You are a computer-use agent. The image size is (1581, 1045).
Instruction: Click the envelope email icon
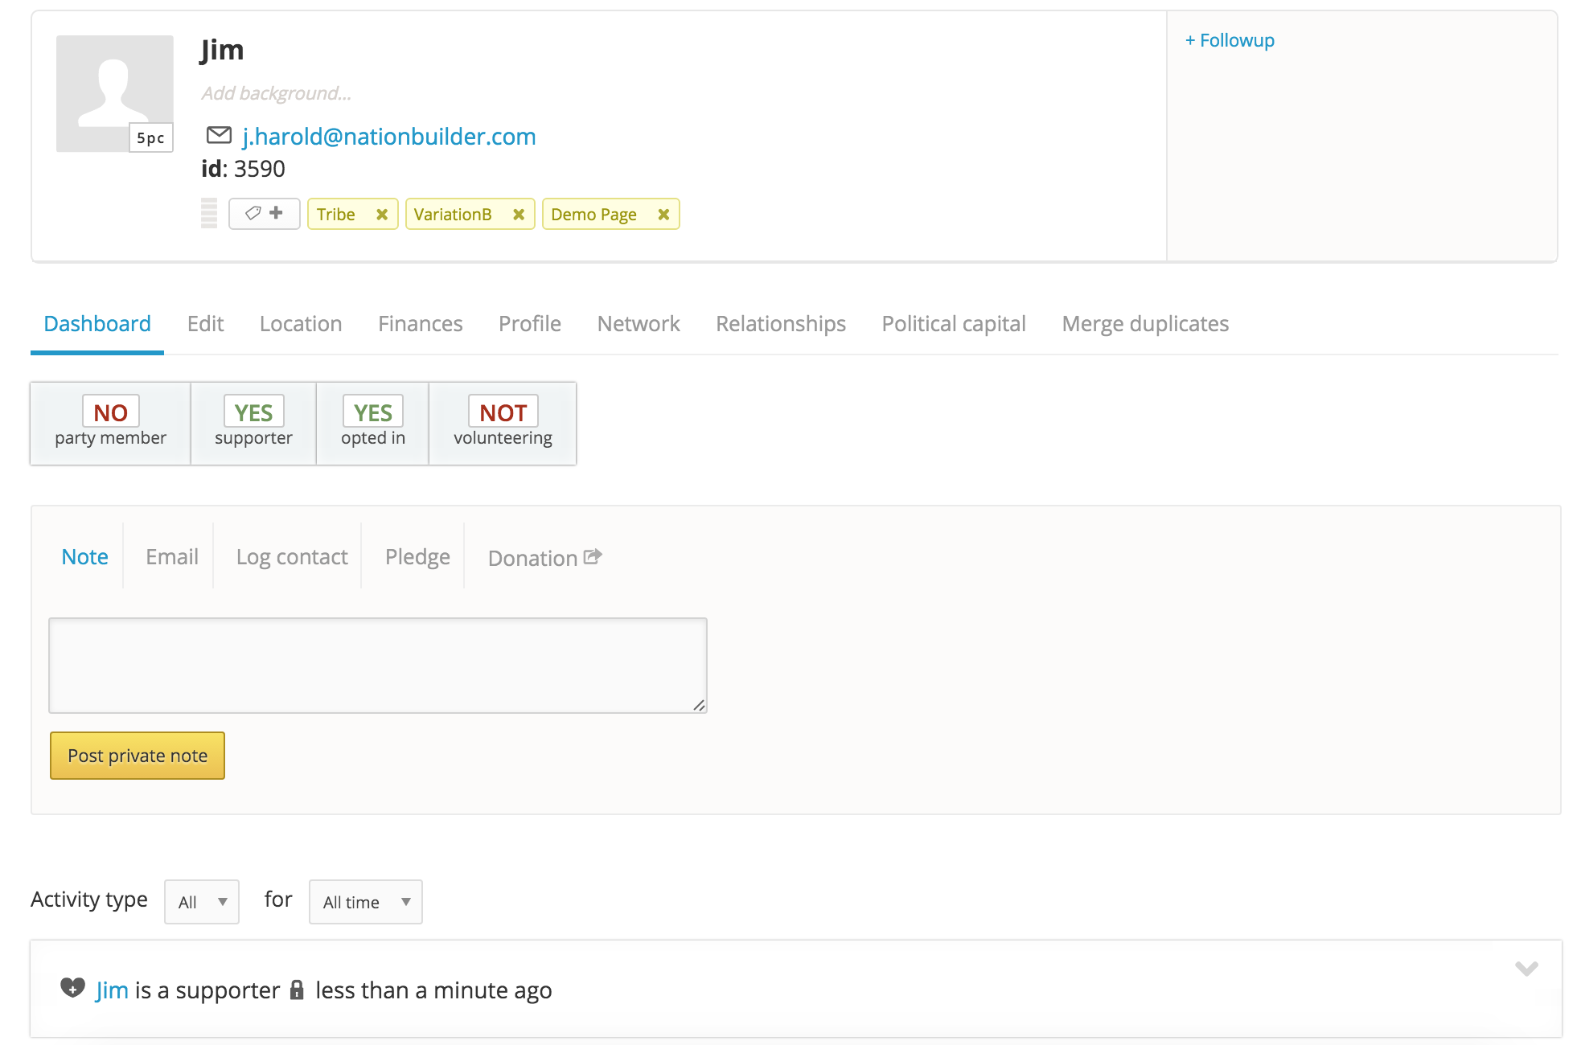(219, 135)
